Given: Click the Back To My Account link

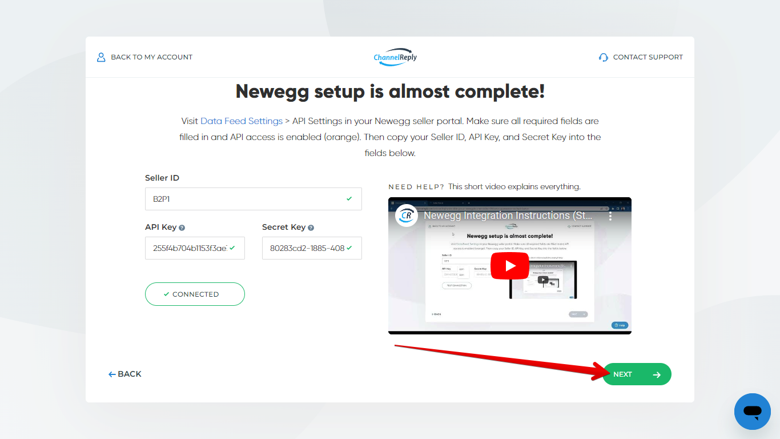Looking at the screenshot, I should 144,57.
